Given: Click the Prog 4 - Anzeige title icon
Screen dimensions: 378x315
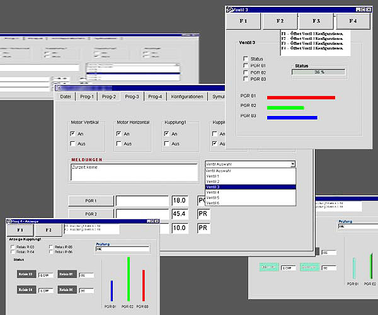Looking at the screenshot, I should (x=8, y=221).
